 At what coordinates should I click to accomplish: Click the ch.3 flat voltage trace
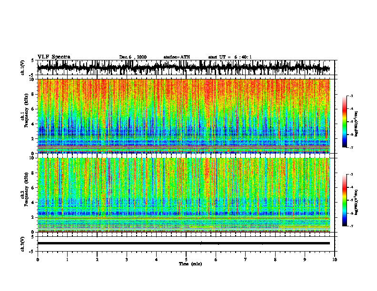coord(183,243)
